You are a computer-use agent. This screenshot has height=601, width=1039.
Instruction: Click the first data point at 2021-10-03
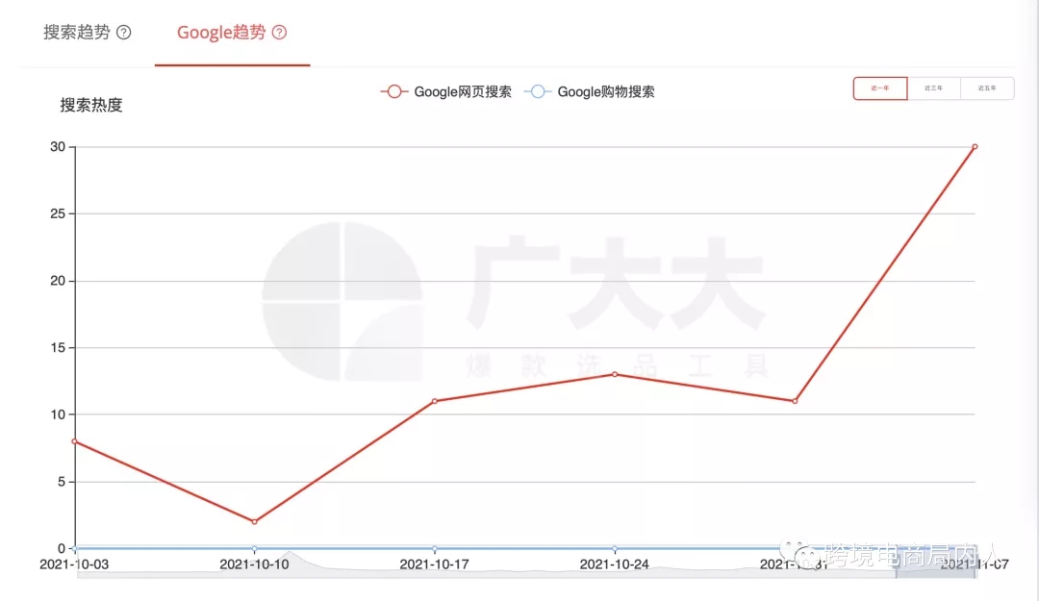click(75, 441)
